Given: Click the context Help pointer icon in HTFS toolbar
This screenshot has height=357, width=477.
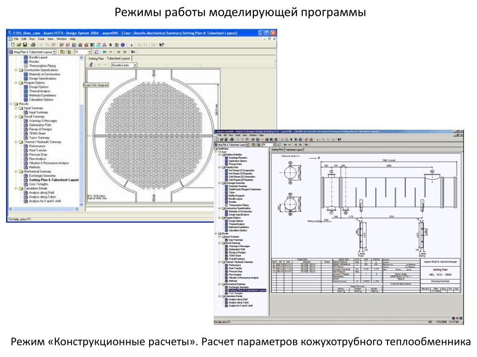Looking at the screenshot, I should point(162,45).
